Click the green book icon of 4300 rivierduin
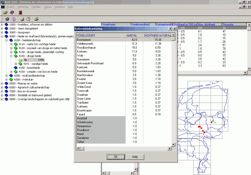The width and height of the screenshot is (251, 175). 11,79
